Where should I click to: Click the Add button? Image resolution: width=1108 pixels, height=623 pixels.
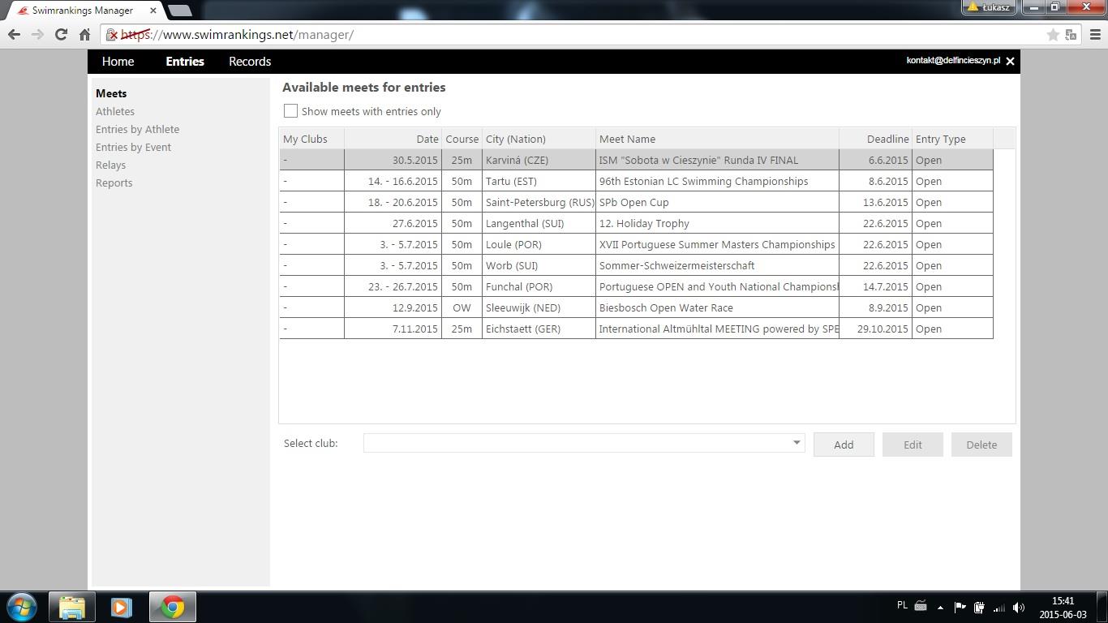click(844, 445)
